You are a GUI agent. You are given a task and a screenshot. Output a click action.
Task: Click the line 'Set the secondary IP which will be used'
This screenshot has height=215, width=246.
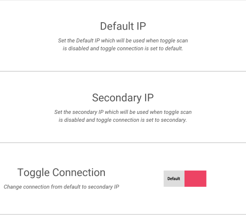pyautogui.click(x=123, y=112)
